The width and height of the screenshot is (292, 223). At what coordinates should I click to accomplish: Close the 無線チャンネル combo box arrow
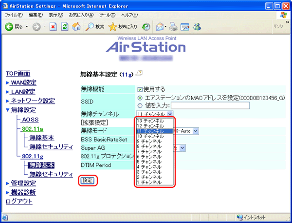coord(170,114)
